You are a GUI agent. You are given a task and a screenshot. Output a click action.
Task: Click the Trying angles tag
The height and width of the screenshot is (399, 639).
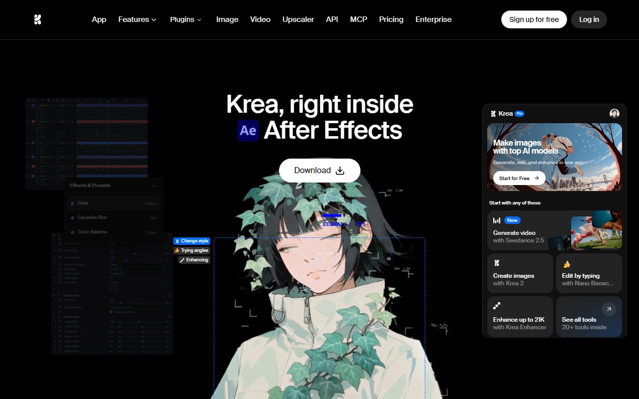[x=191, y=250]
